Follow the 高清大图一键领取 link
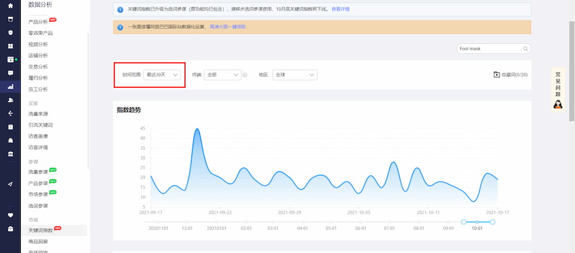This screenshot has height=253, width=575. 228,27
